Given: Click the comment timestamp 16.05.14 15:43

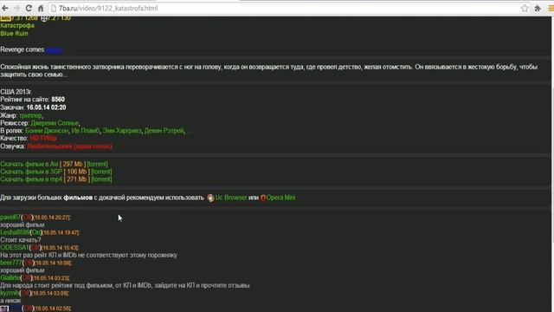Looking at the screenshot, I should [x=60, y=248].
